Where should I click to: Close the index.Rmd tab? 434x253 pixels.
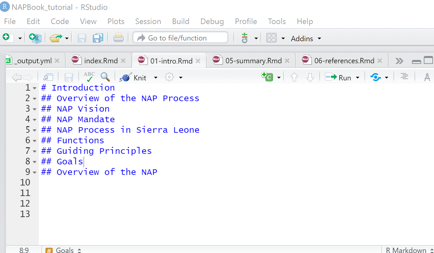(123, 61)
